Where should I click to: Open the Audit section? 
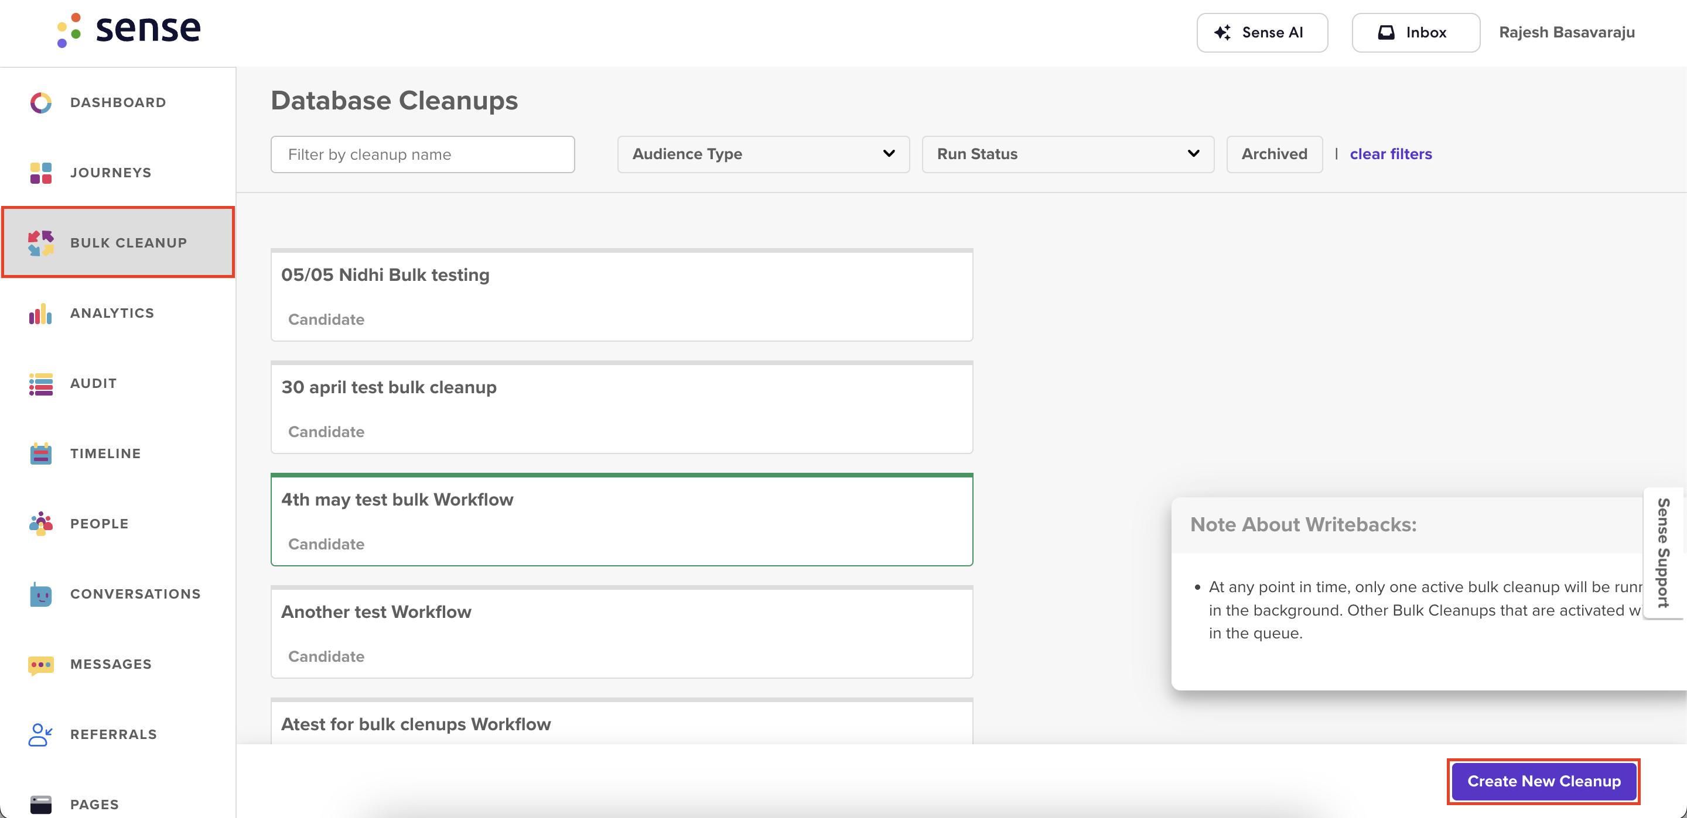pos(118,383)
